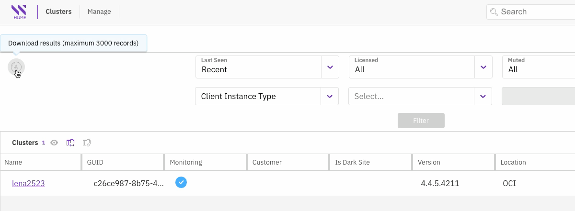Go to the Home logo
575x211 pixels.
tap(20, 12)
